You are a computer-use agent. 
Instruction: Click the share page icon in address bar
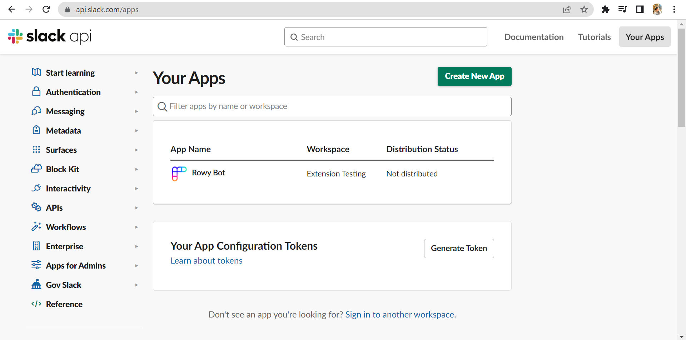click(x=567, y=9)
